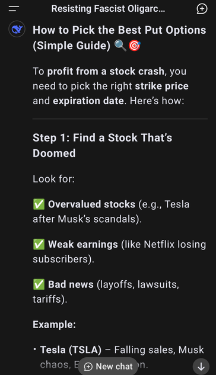Select the Step 1: Find a Stock That's Doomed heading
Image resolution: width=216 pixels, height=375 pixels.
(x=103, y=145)
